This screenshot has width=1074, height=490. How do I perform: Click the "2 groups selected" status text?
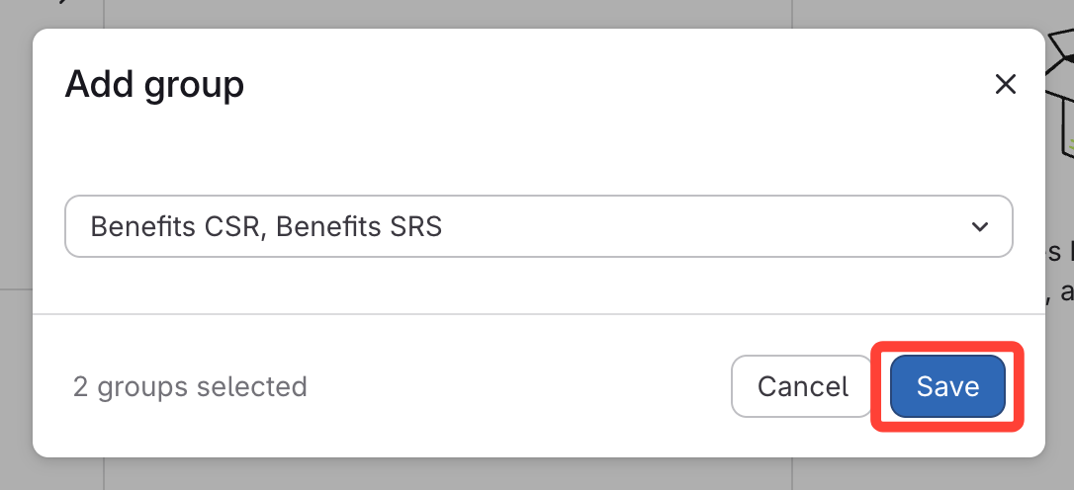click(190, 386)
